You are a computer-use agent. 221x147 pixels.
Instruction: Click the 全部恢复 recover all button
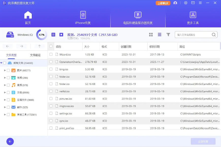tap(203, 141)
